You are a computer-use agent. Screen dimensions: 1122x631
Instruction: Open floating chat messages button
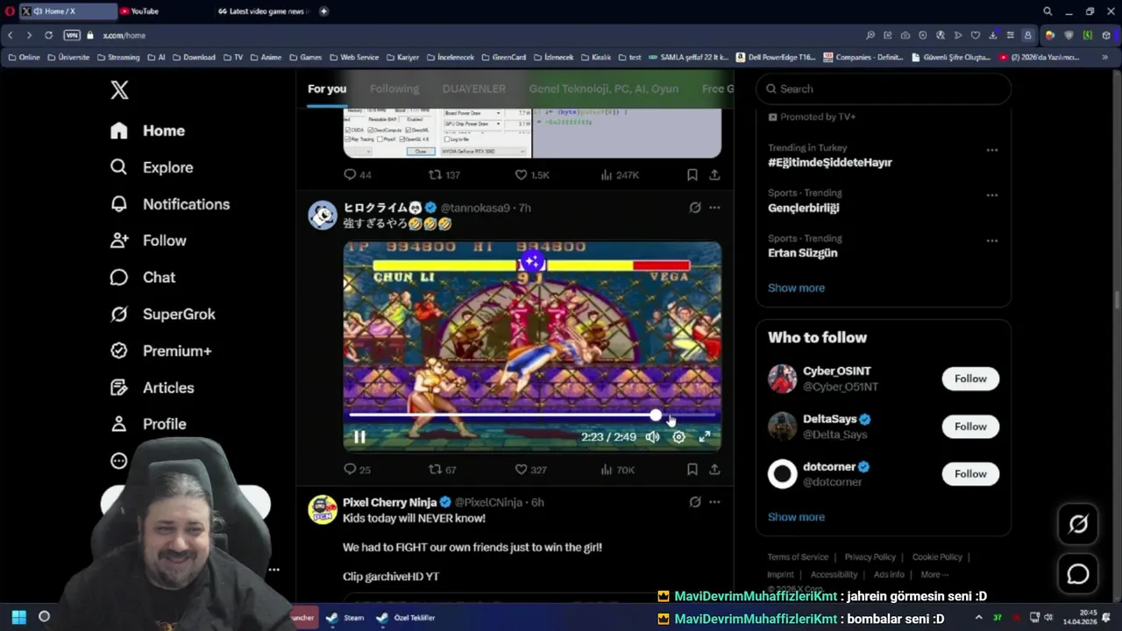pyautogui.click(x=1078, y=574)
